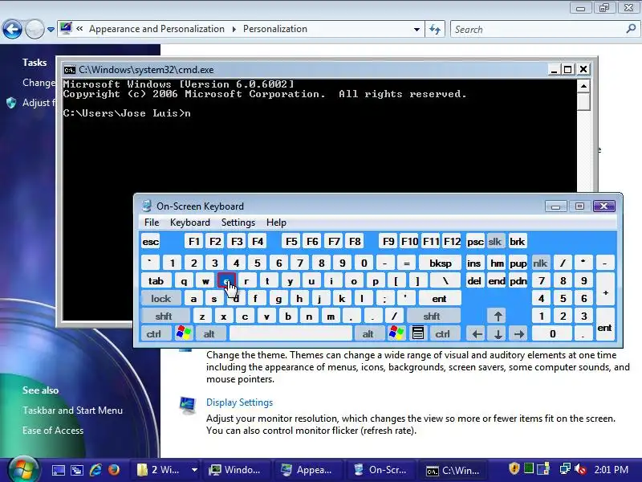The height and width of the screenshot is (482, 642).
Task: Expand the Appearance and Personalization breadcrumb arrow
Action: point(234,29)
